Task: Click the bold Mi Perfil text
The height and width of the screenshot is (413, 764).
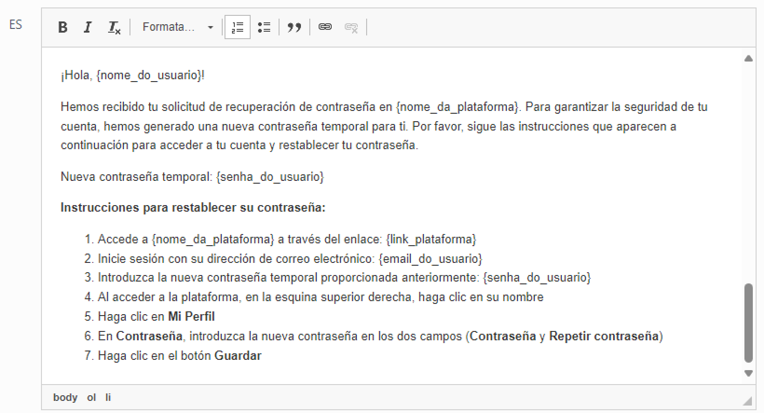Action: pyautogui.click(x=191, y=317)
